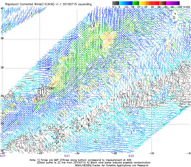This screenshot has height=167, width=191.
Task: Click the '5' label under the color legend
Action: (119, 7)
